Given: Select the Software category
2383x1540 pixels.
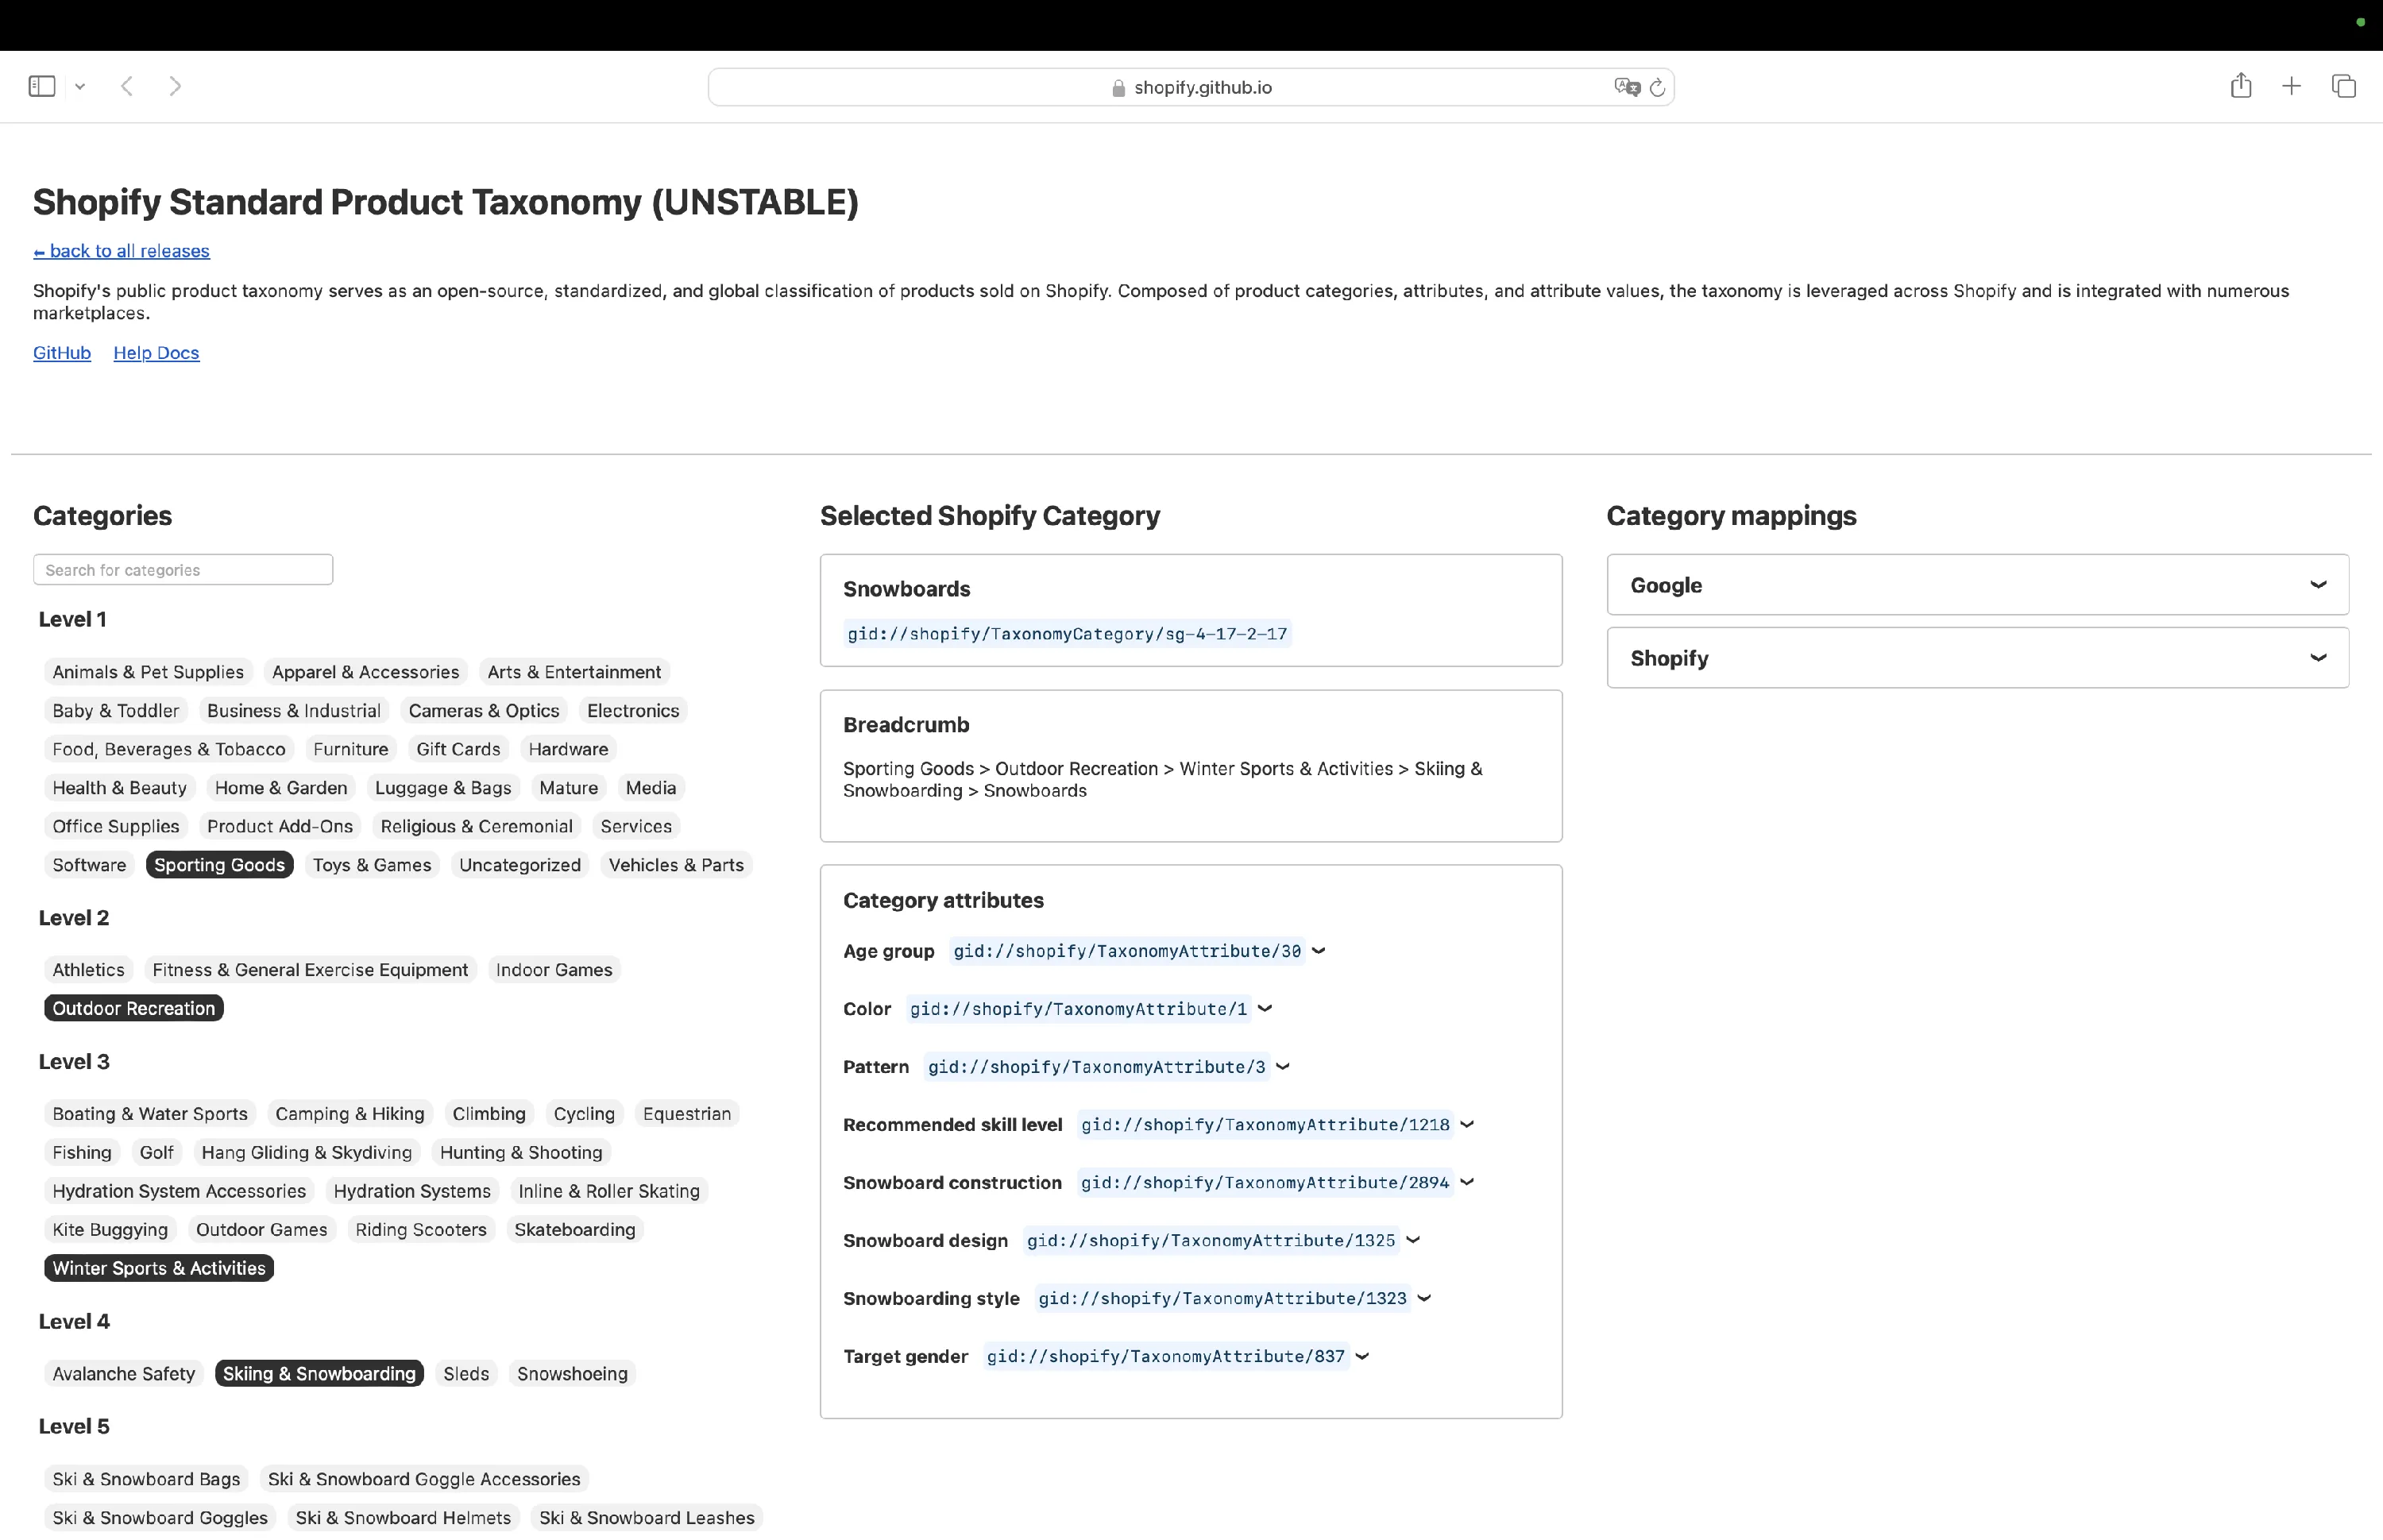Looking at the screenshot, I should coord(89,865).
